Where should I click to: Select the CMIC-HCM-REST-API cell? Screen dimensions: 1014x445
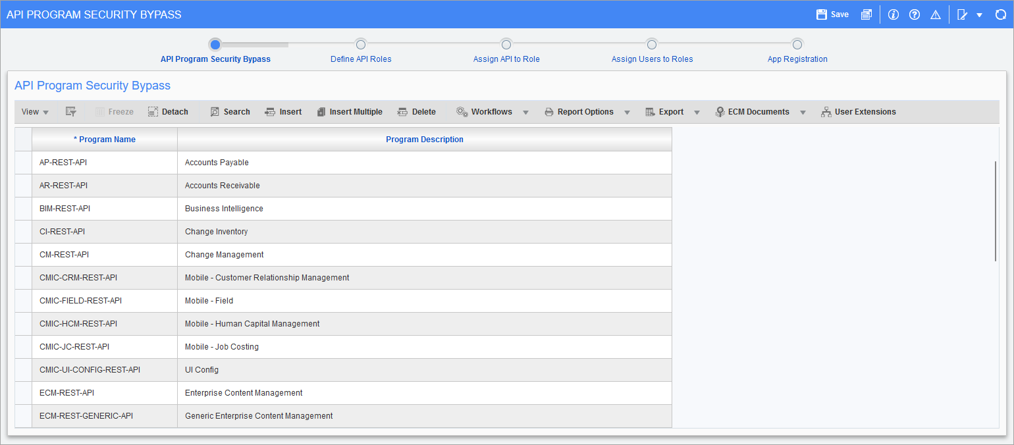point(105,324)
